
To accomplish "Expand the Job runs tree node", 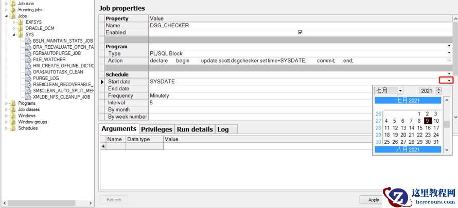I will [x=6, y=4].
